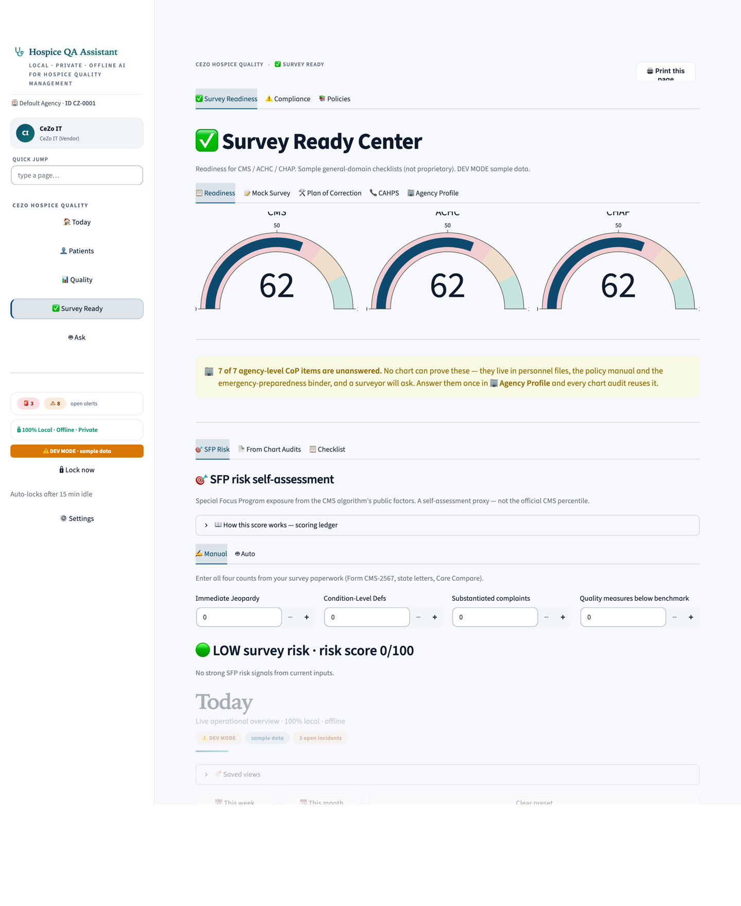
Task: Click the building icon in warning banner
Action: [x=209, y=371]
